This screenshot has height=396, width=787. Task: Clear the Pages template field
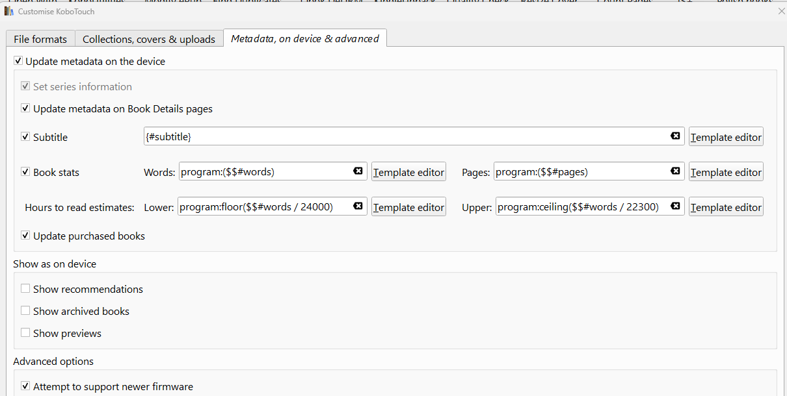coord(675,171)
